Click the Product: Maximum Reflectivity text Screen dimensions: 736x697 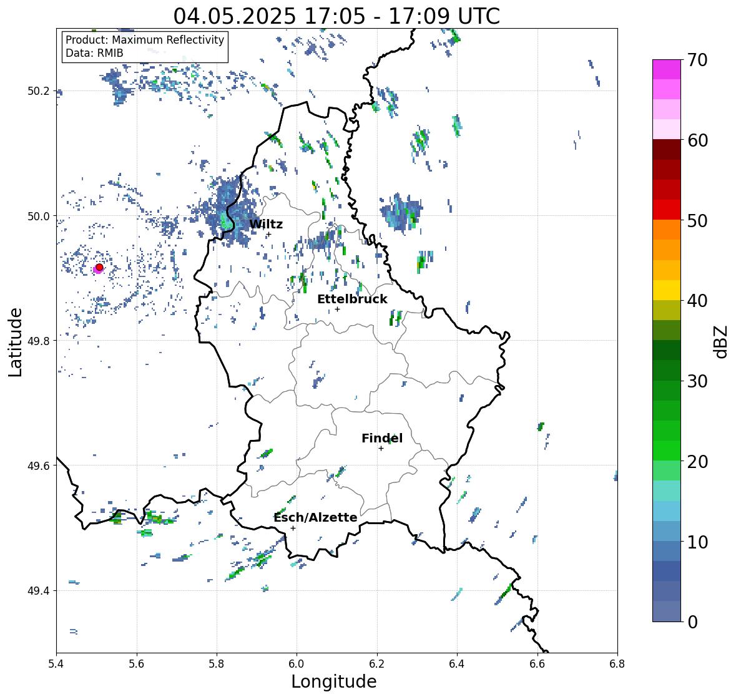tap(145, 40)
